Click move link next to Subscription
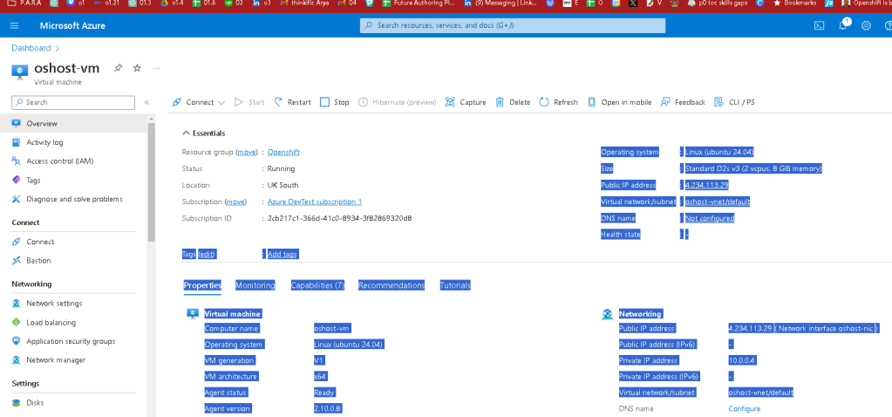The image size is (892, 417). tap(235, 202)
